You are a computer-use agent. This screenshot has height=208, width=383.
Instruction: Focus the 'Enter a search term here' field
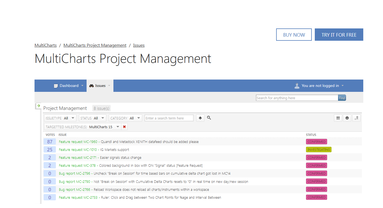click(x=169, y=118)
